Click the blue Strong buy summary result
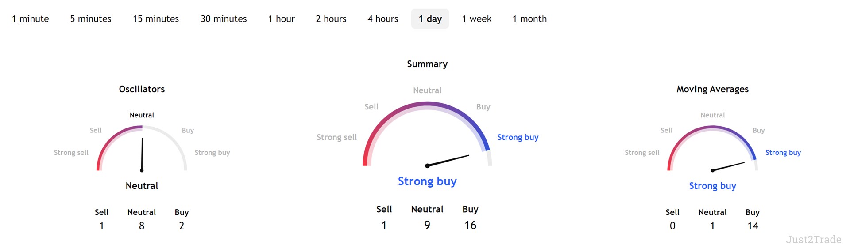The image size is (850, 252). (427, 181)
